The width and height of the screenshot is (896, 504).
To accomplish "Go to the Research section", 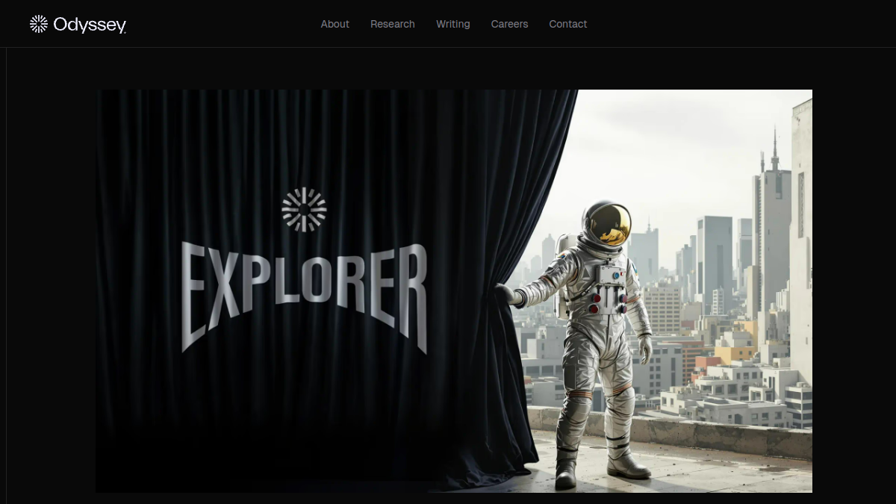I will 393,24.
